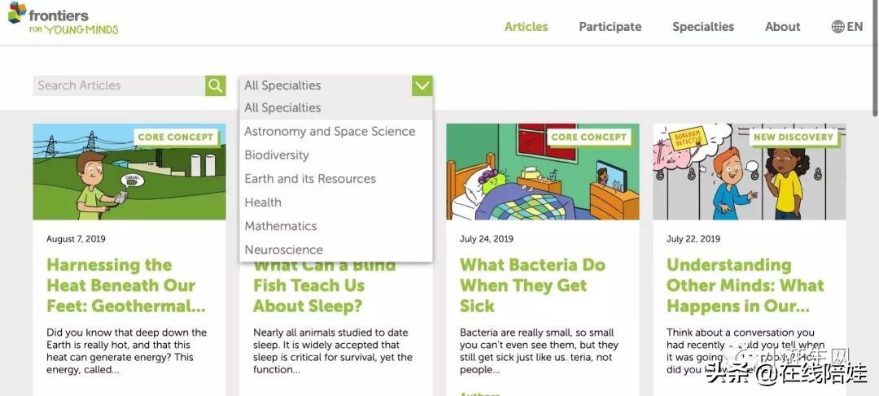Viewport: 879px width, 396px height.
Task: Pick Health in the specialties list
Action: (x=263, y=202)
